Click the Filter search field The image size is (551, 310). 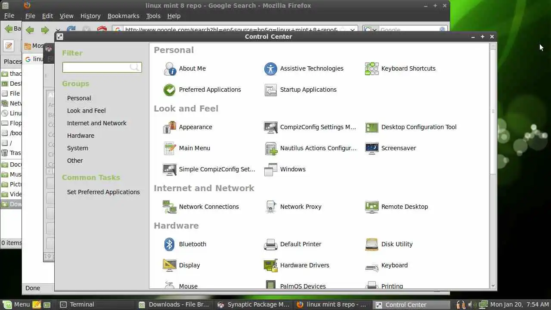102,67
